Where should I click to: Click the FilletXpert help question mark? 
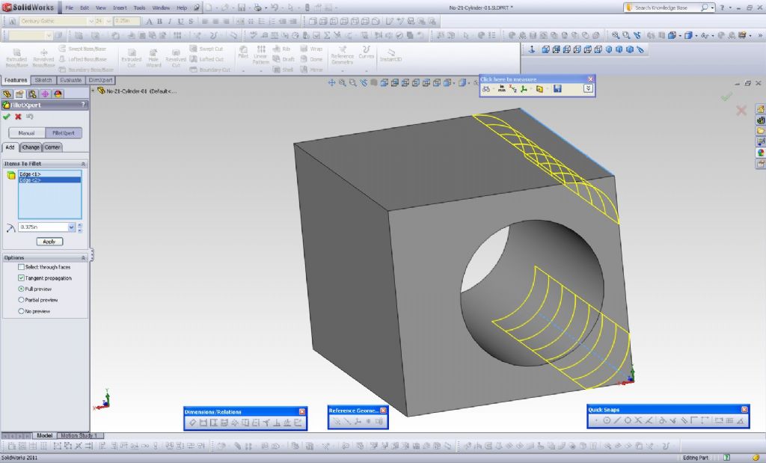click(83, 105)
